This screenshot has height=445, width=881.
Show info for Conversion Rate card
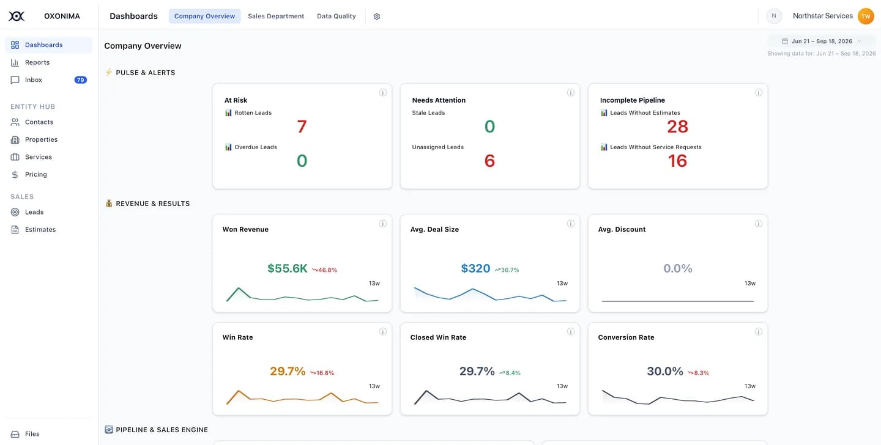pyautogui.click(x=759, y=332)
